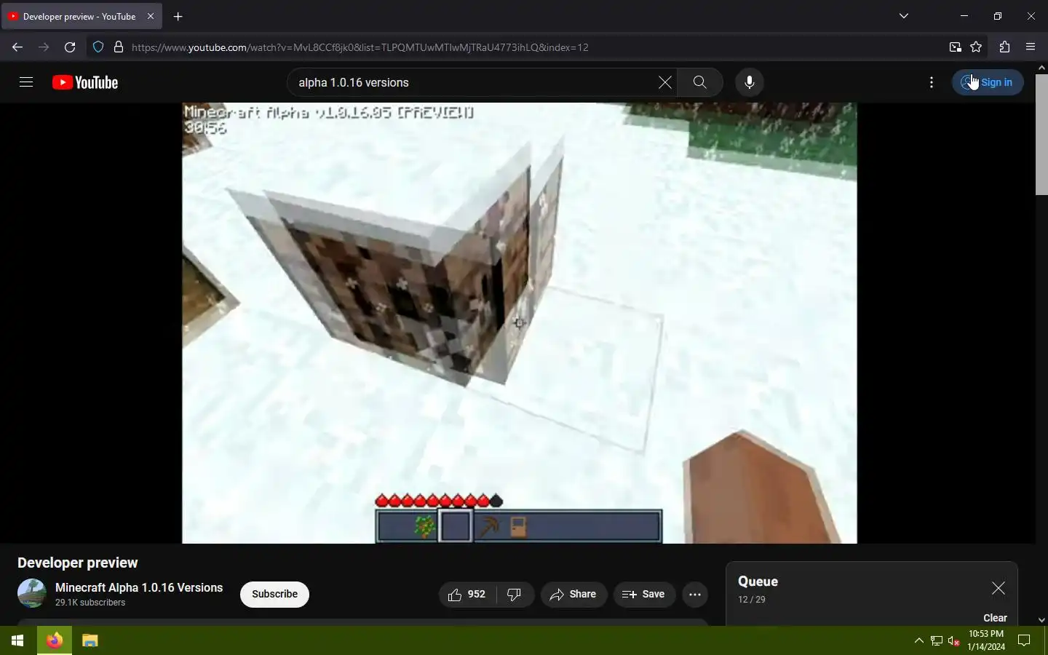Close the Developer preview tab

151,16
